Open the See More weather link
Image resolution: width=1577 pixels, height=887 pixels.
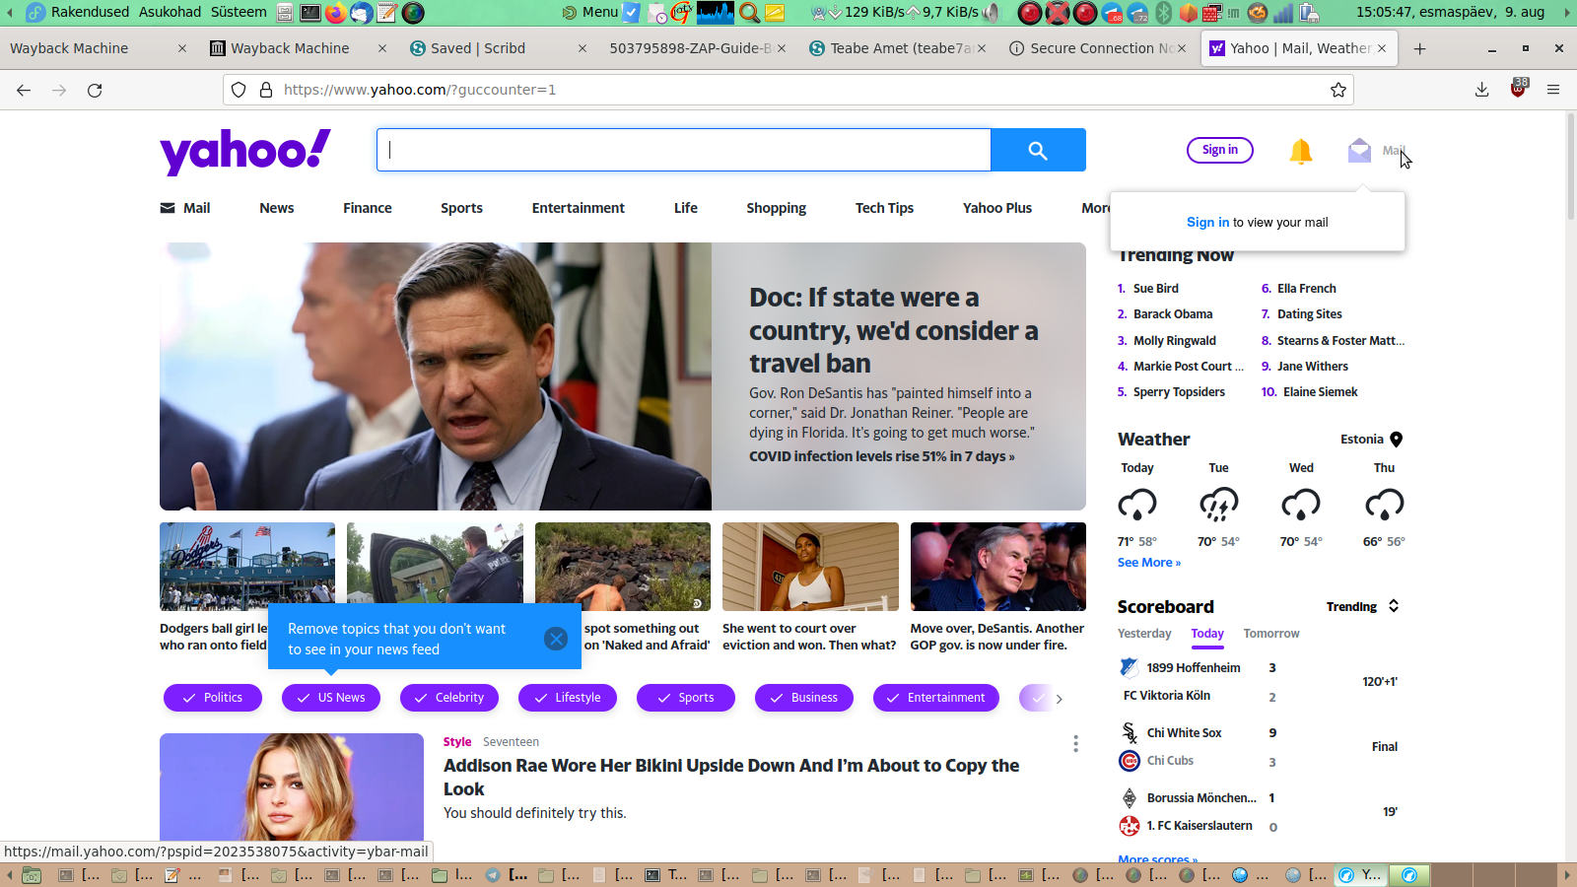pos(1148,563)
